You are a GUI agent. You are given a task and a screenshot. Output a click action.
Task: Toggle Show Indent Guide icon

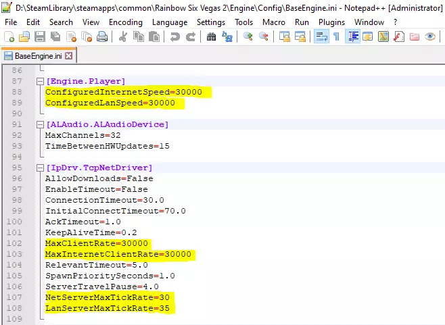click(x=353, y=36)
